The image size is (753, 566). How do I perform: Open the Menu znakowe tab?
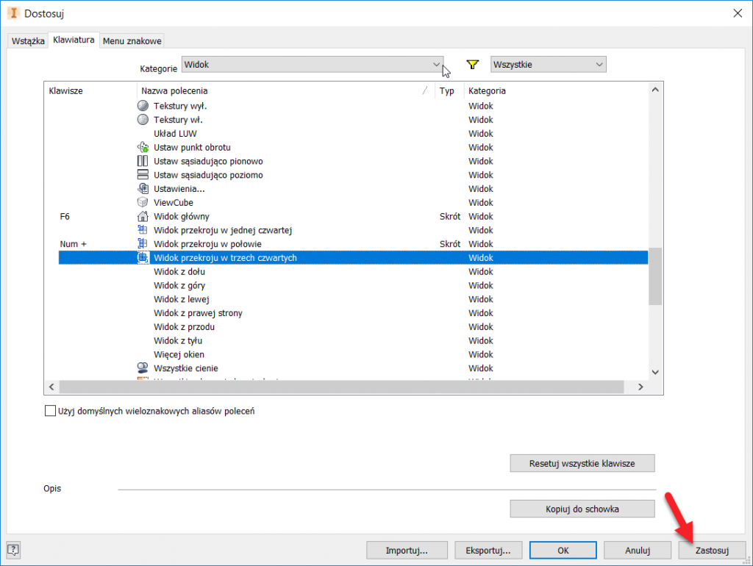pyautogui.click(x=132, y=41)
